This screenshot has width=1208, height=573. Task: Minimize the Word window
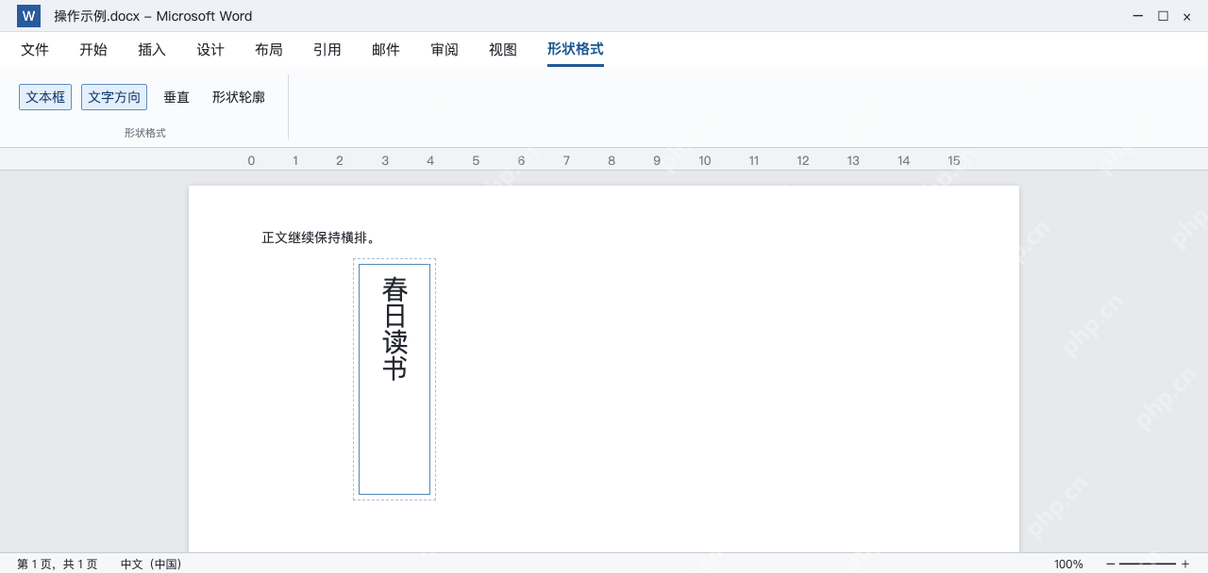1138,16
